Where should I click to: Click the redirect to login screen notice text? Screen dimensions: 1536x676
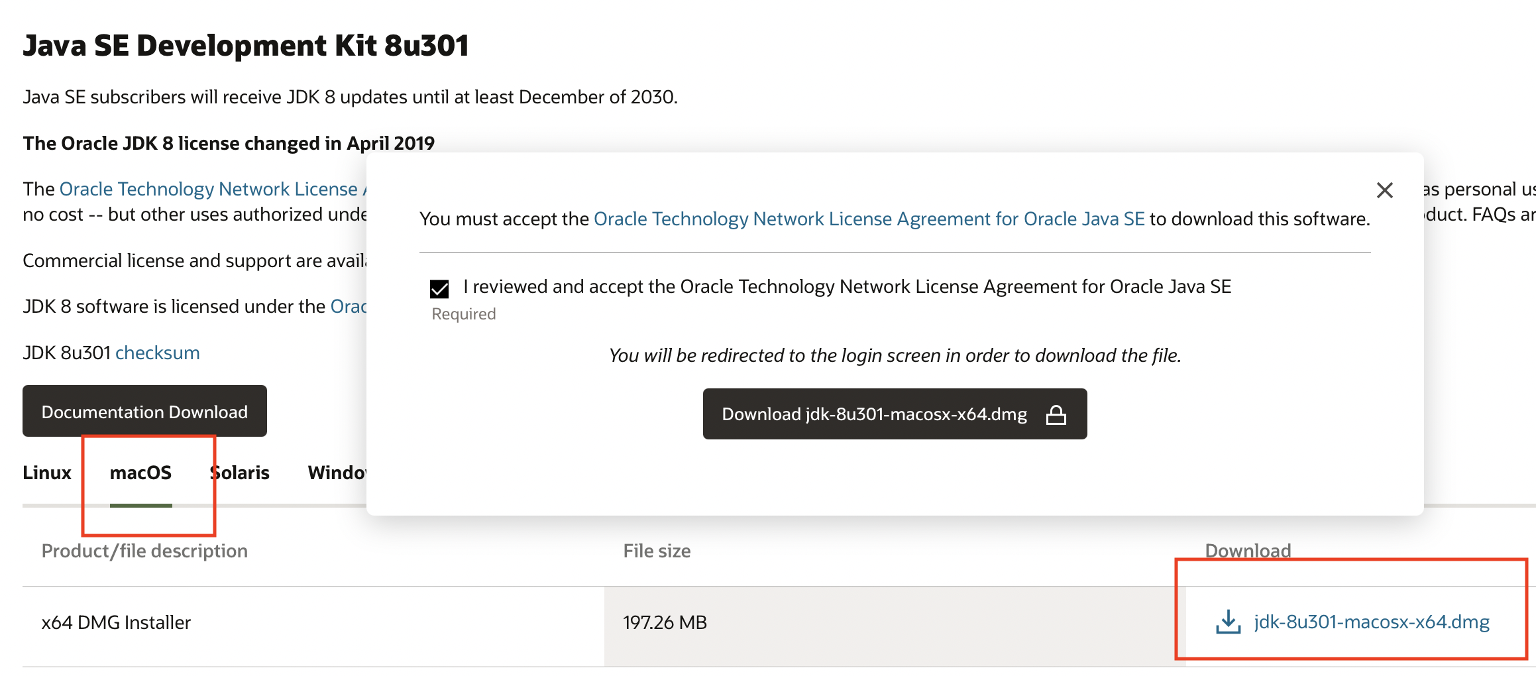pos(895,355)
